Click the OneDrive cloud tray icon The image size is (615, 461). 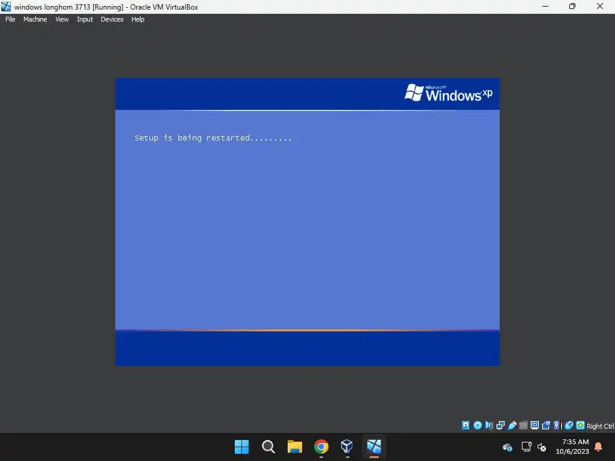pos(507,447)
